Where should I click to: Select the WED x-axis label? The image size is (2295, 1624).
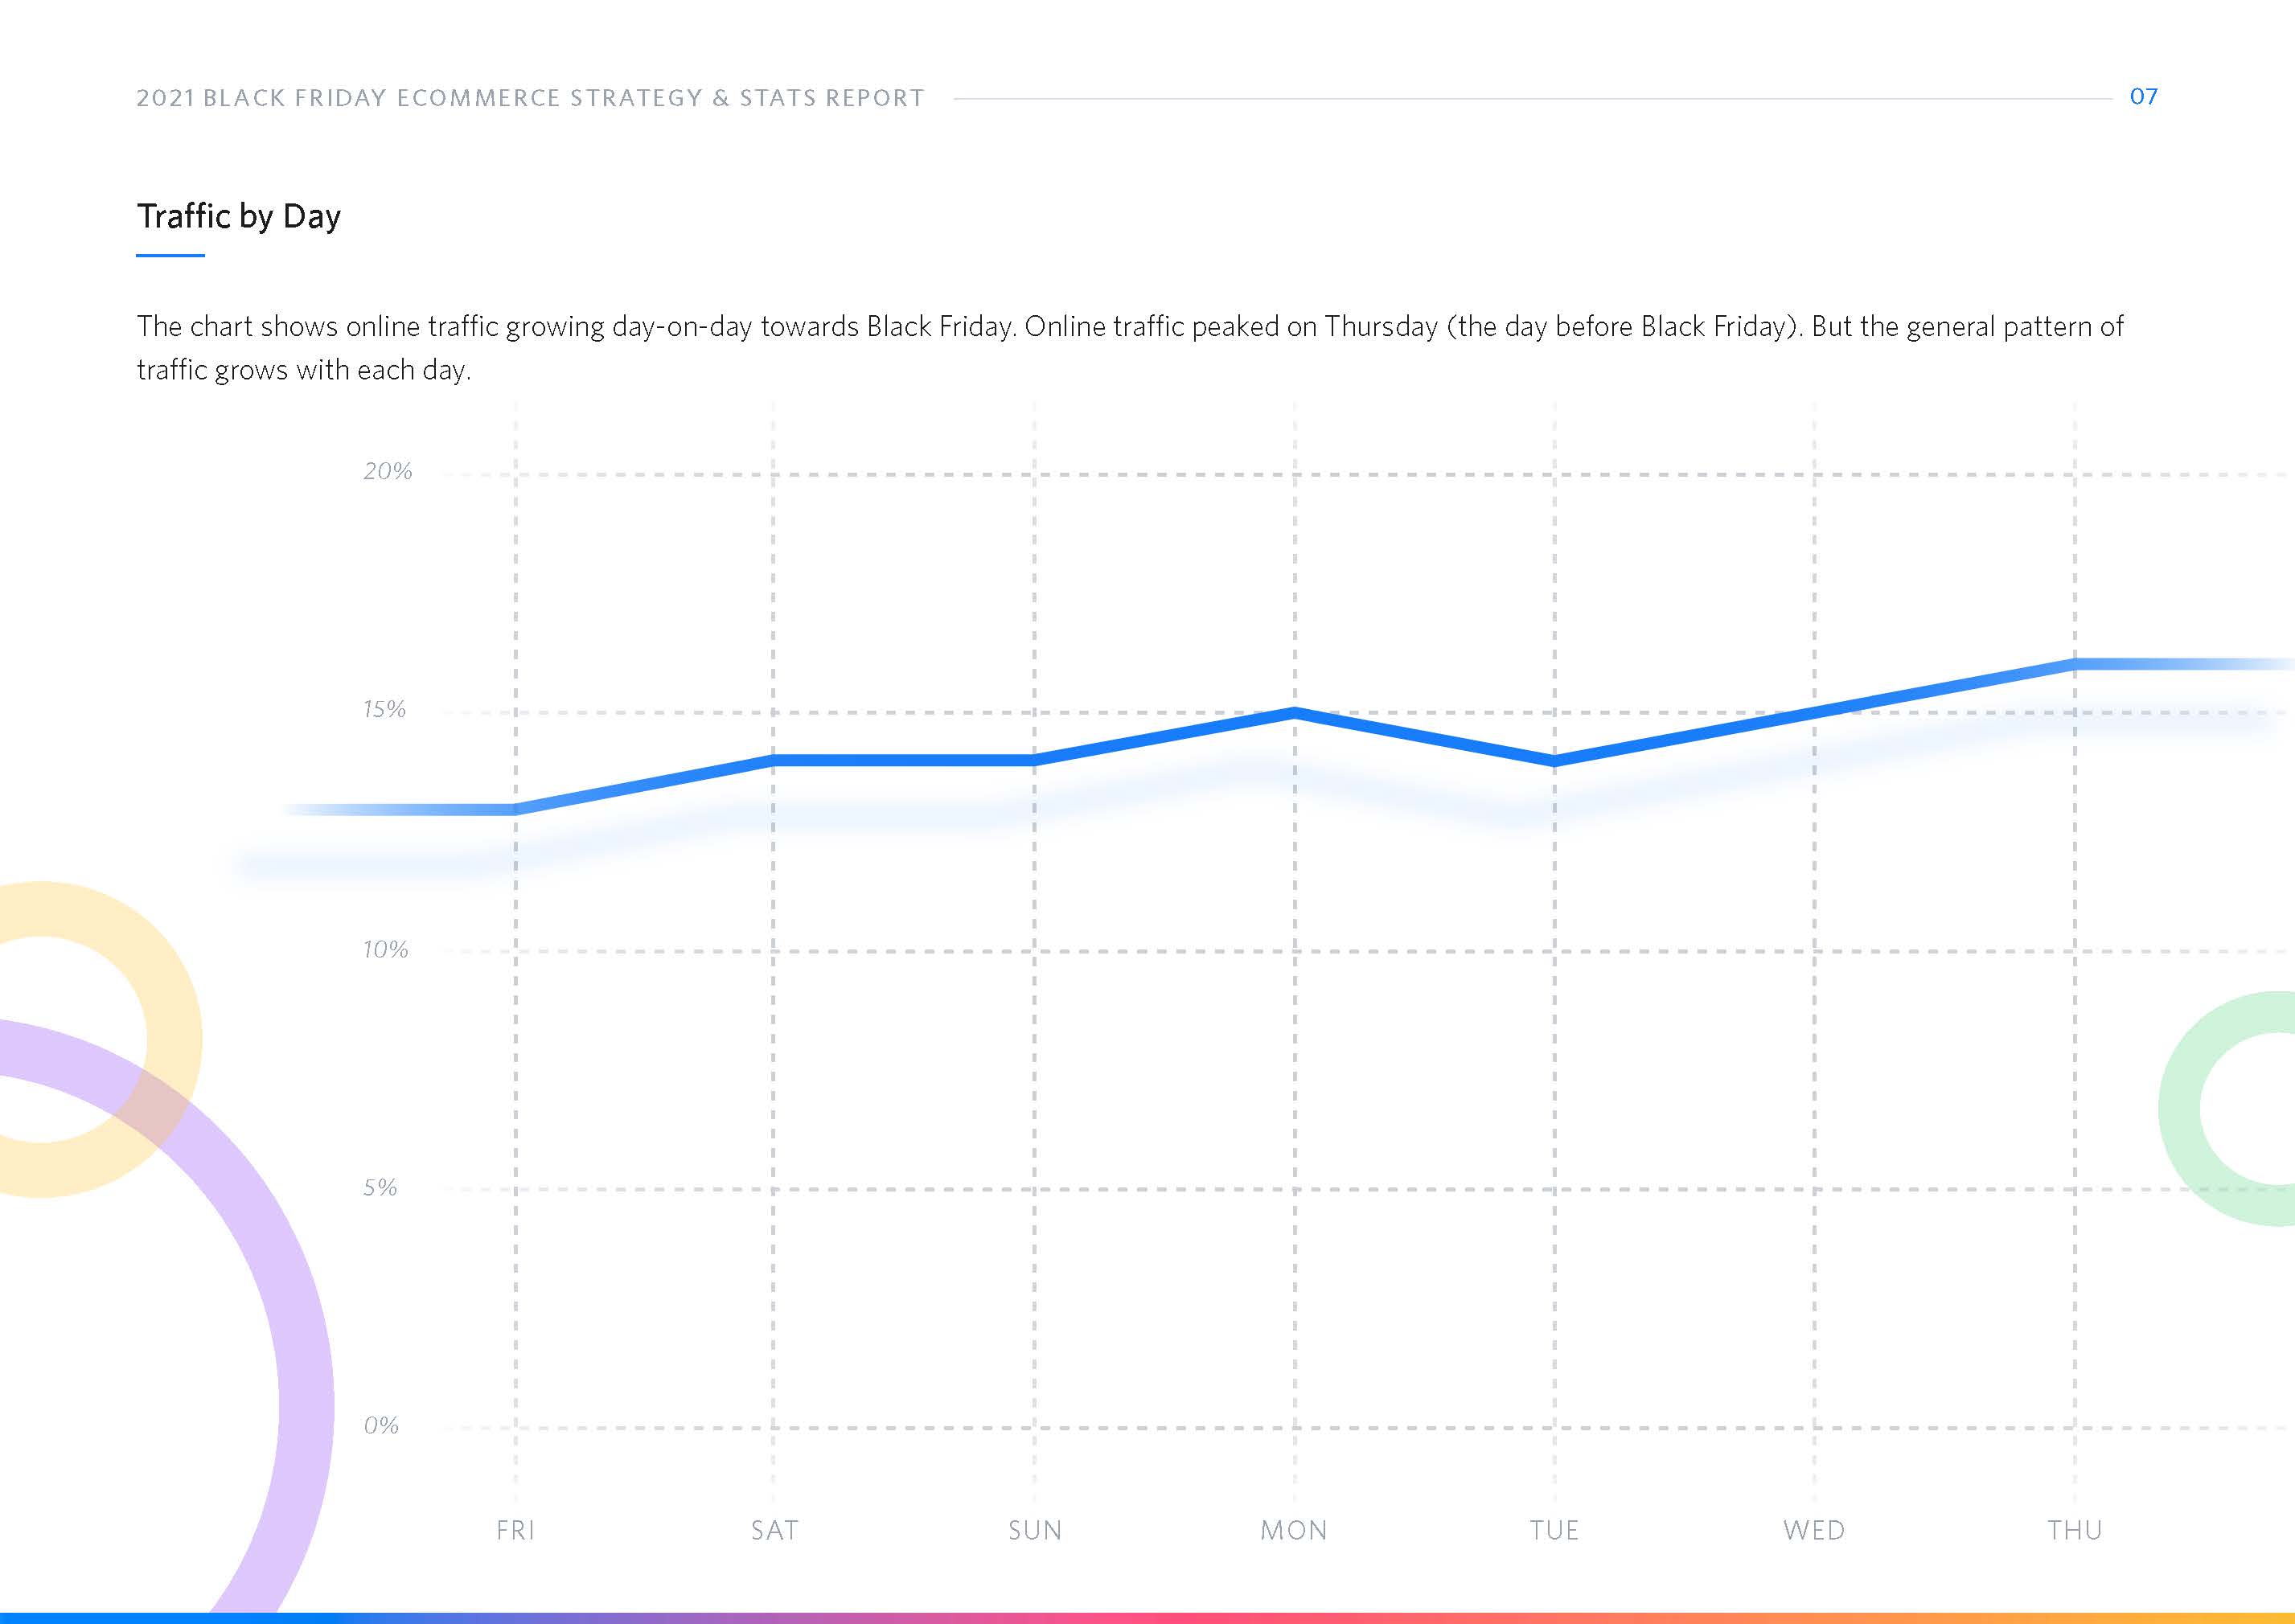point(1814,1530)
